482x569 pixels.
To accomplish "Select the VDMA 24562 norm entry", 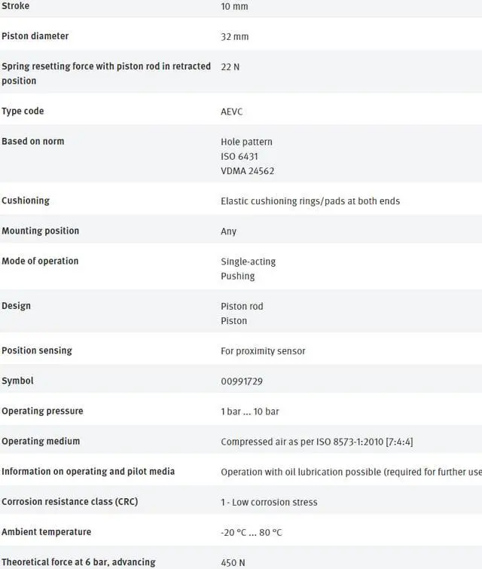I will click(247, 171).
